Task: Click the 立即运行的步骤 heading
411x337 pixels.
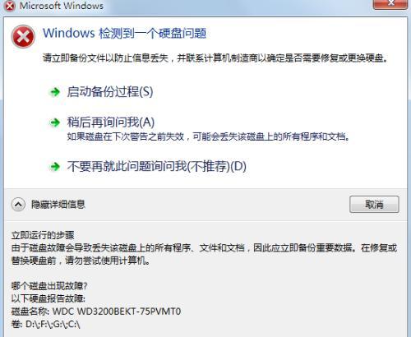Action: tap(43, 235)
